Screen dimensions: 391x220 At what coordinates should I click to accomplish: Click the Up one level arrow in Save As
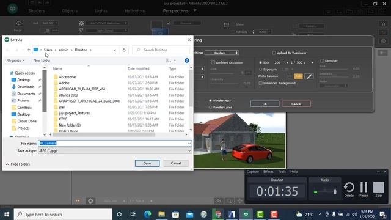pyautogui.click(x=29, y=50)
